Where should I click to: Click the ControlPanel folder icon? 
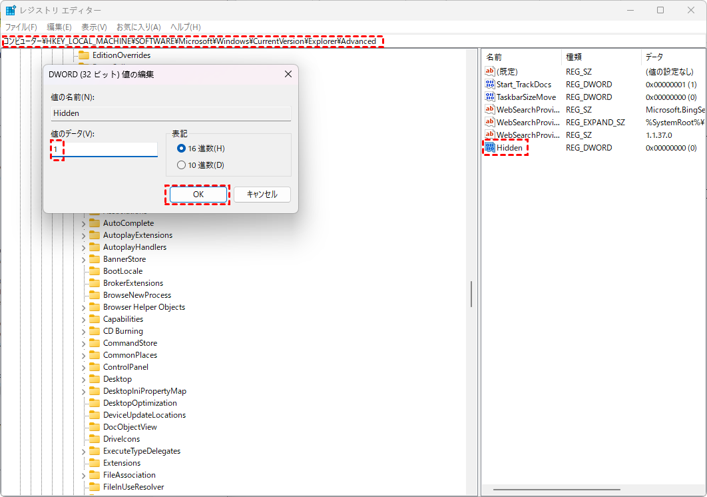94,367
